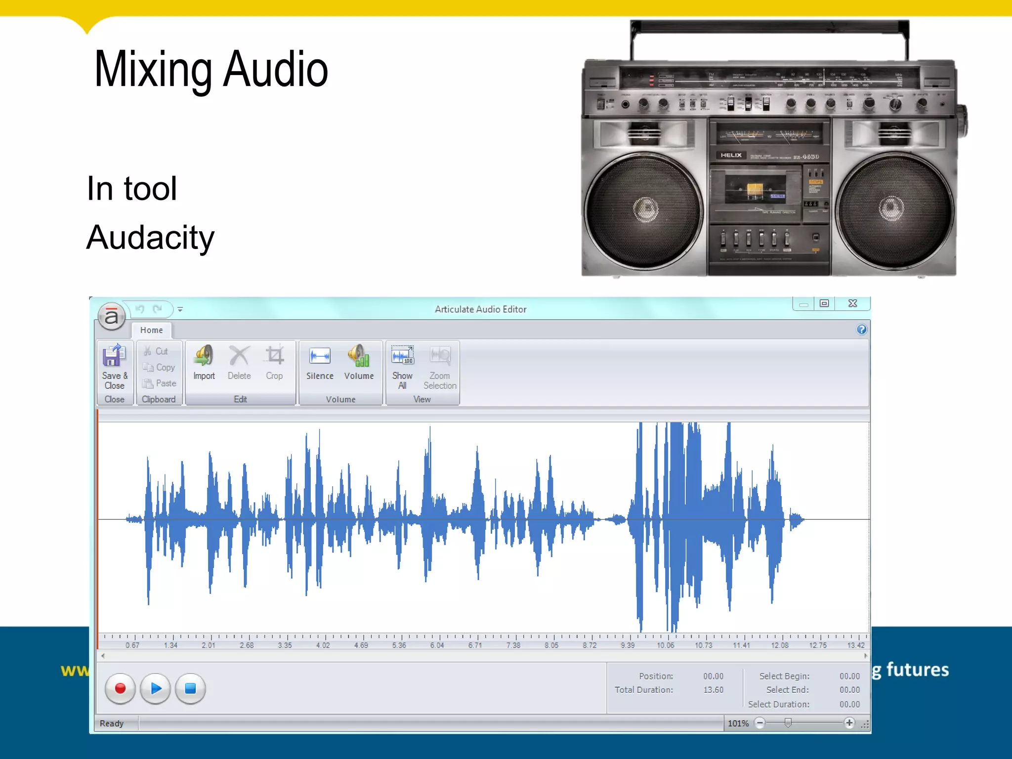Click the 10.06 mark on the timeline ruler
The height and width of the screenshot is (759, 1012).
[x=665, y=645]
